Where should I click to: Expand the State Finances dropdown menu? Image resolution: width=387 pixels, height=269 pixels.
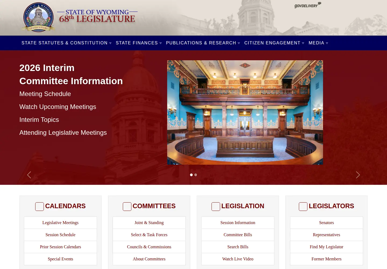139,43
